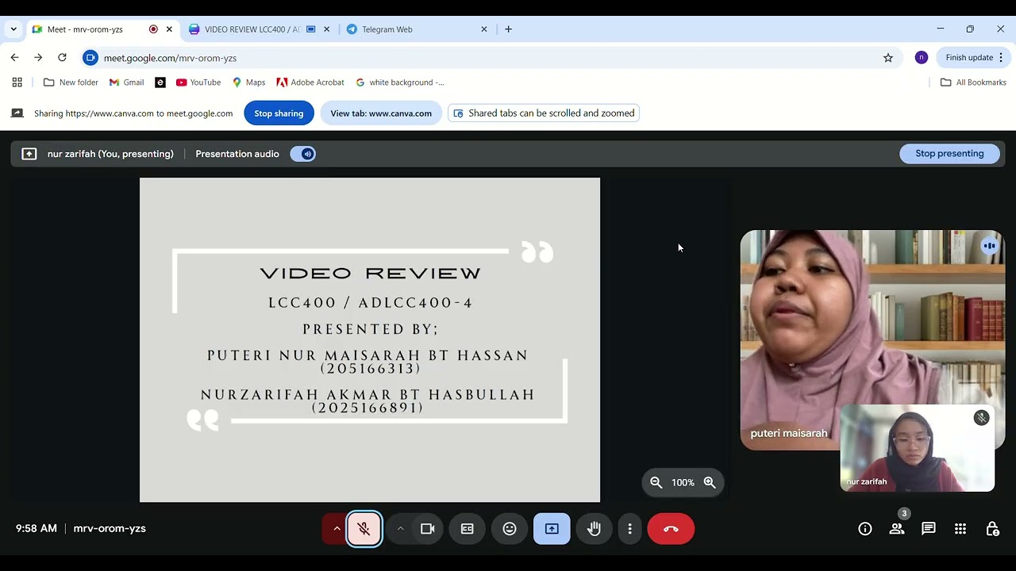Reload the Meet page
Image resolution: width=1016 pixels, height=571 pixels.
tap(62, 58)
